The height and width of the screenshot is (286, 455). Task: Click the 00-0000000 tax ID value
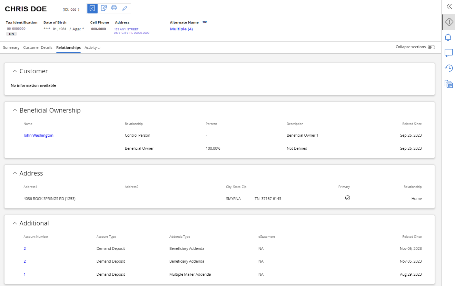pyautogui.click(x=16, y=29)
